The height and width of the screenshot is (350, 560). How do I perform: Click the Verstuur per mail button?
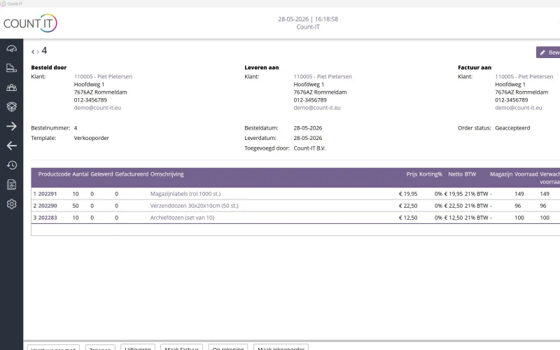(x=53, y=348)
